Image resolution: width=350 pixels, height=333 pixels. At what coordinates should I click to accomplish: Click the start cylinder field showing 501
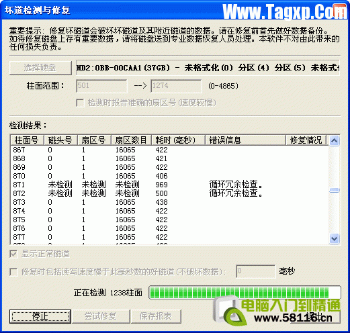(101, 86)
